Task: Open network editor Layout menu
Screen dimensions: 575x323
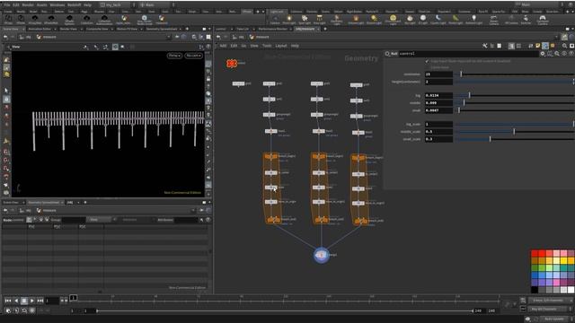Action: point(281,46)
